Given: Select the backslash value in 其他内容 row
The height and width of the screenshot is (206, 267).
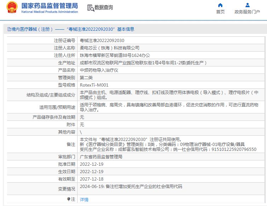Looking at the screenshot, I should (x=81, y=132).
